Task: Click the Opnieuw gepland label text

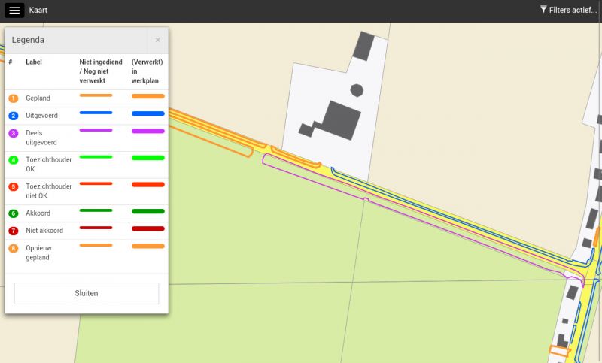Action: pos(39,253)
